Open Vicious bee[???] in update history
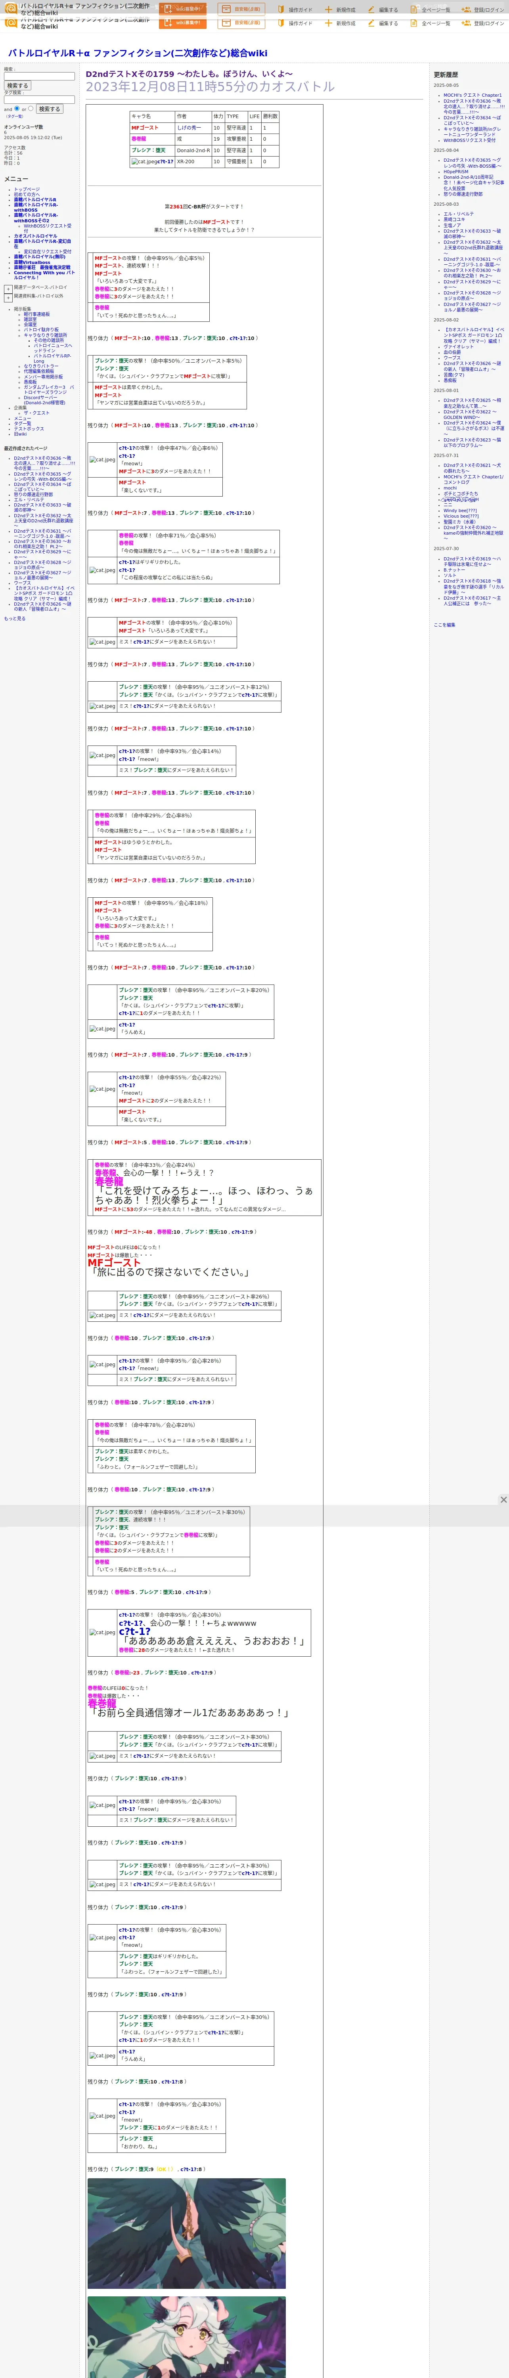Viewport: 509px width, 2378px height. 461,516
